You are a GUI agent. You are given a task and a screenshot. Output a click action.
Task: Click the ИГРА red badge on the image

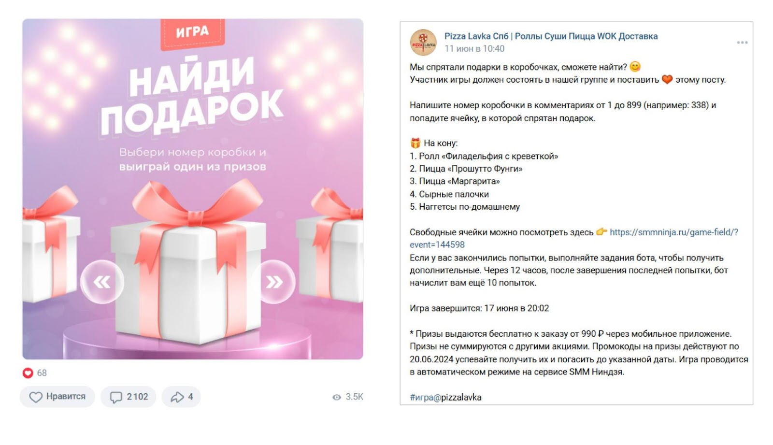pyautogui.click(x=192, y=33)
